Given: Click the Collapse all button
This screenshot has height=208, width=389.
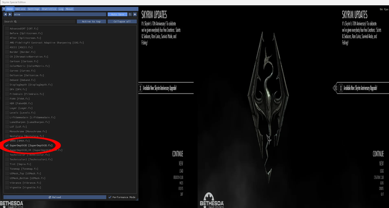Looking at the screenshot, I should click(x=122, y=22).
